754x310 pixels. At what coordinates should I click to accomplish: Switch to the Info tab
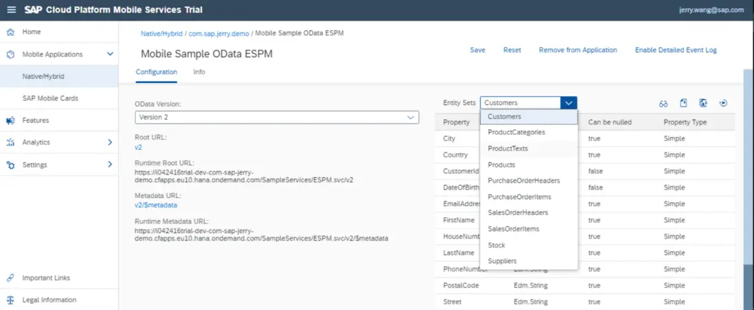(x=199, y=72)
